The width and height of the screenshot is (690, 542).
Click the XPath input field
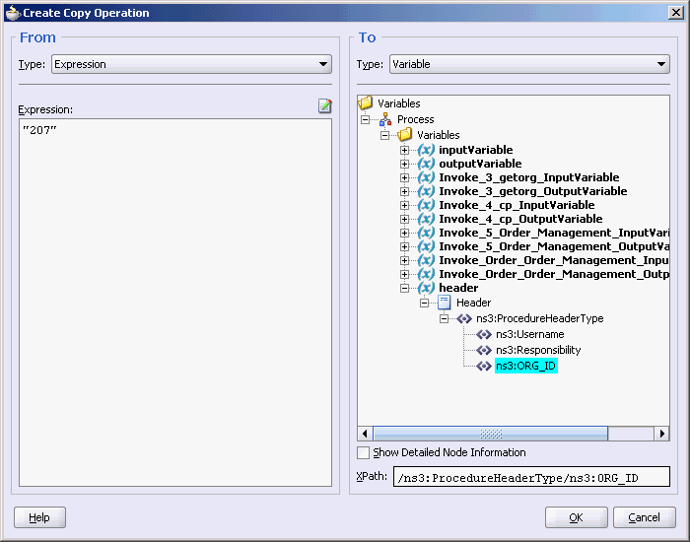pyautogui.click(x=531, y=477)
